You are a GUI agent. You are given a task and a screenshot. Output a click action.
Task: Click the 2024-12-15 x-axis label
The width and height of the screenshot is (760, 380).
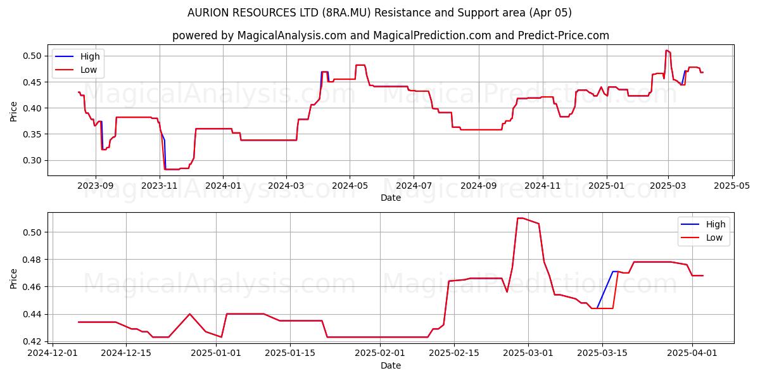[x=126, y=353]
